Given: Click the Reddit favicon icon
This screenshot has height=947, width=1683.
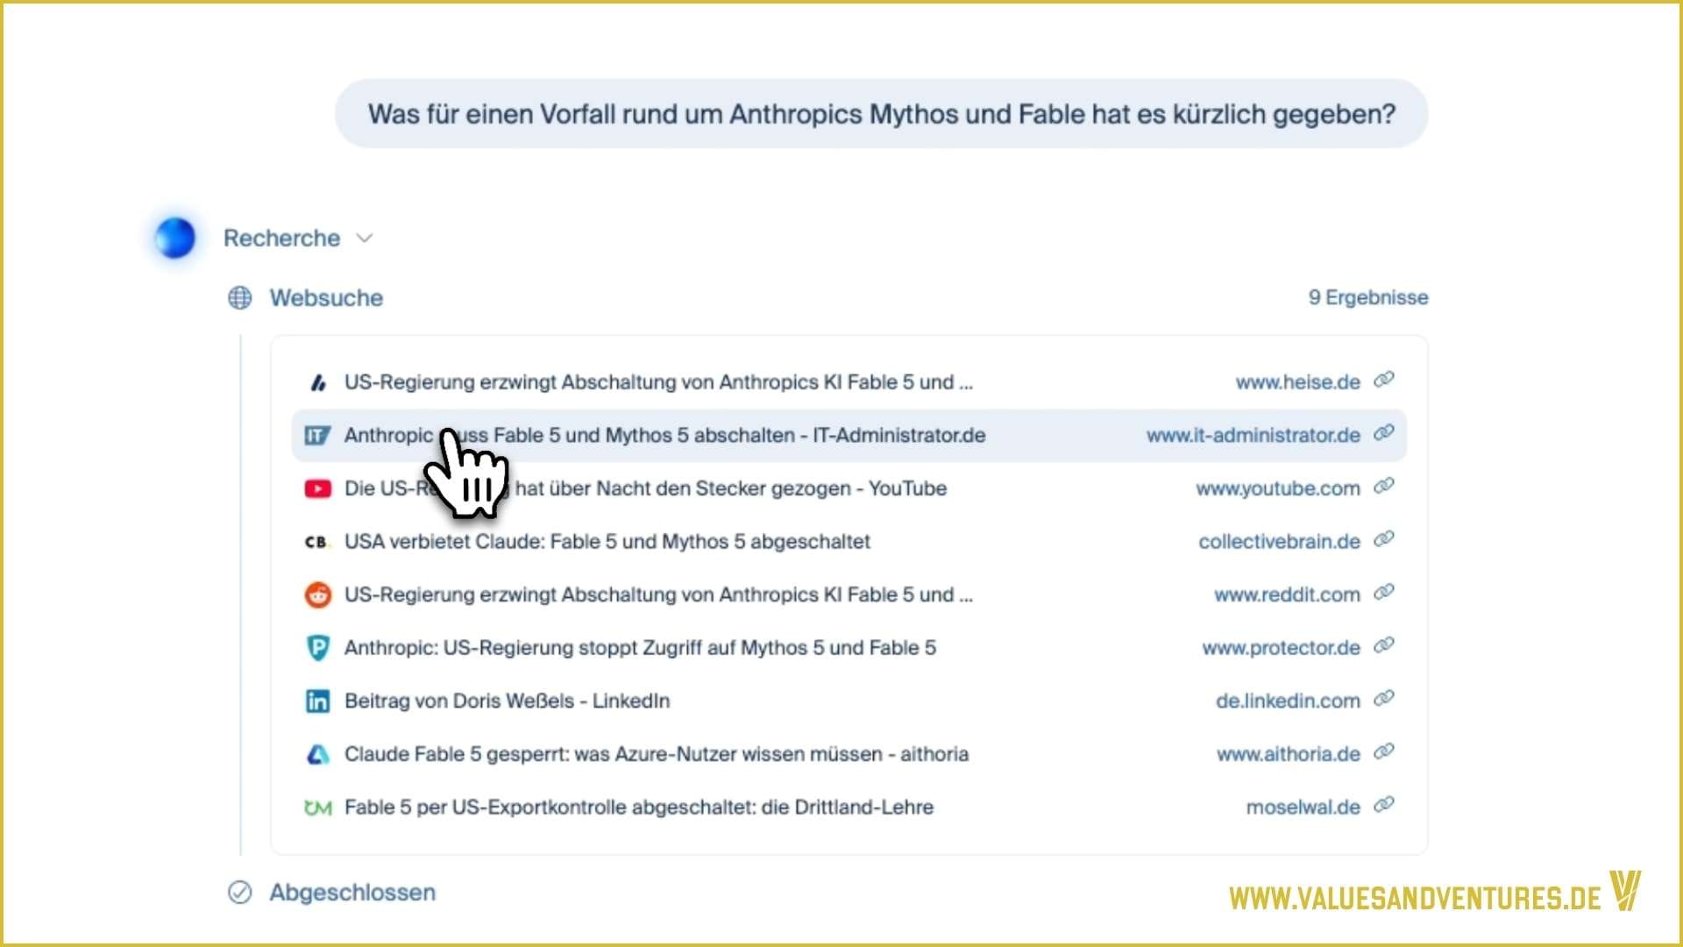Looking at the screenshot, I should [317, 595].
